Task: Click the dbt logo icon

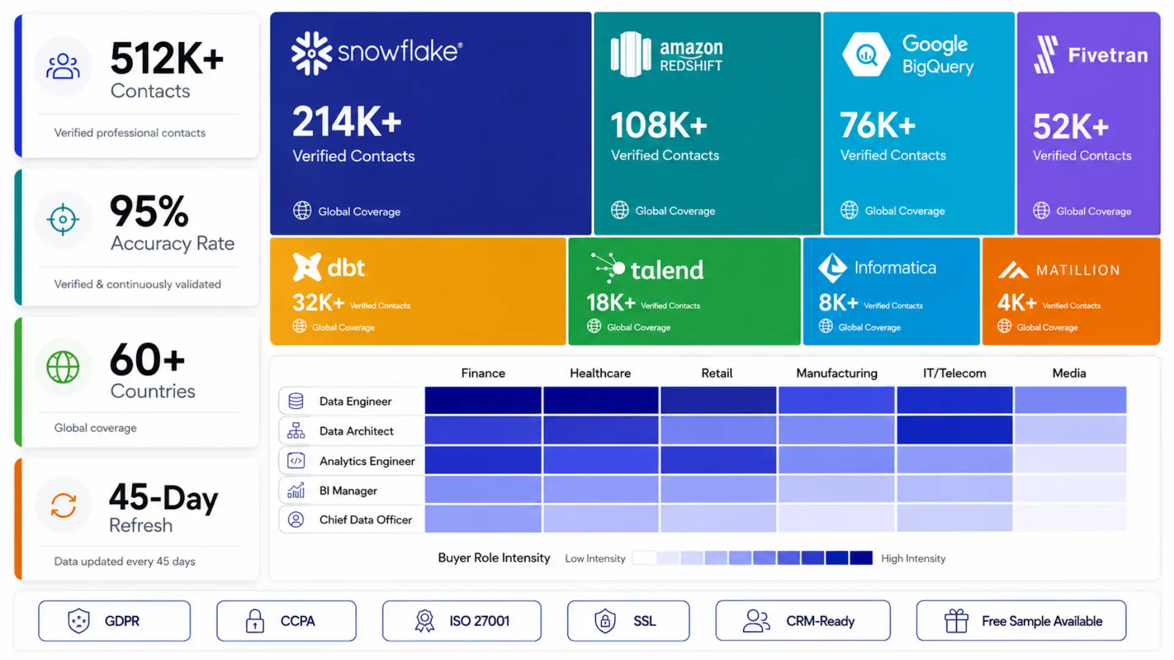Action: [307, 267]
